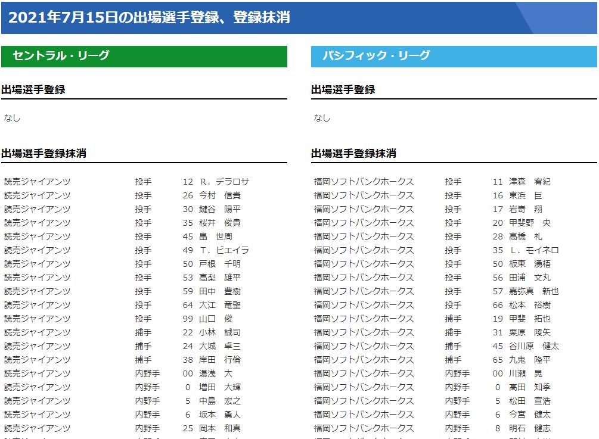Select player name 田浦 文丸
This screenshot has width=599, height=439.
[x=530, y=278]
